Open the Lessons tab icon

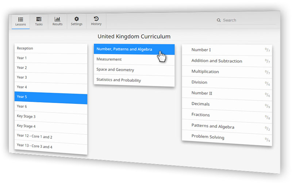click(20, 19)
